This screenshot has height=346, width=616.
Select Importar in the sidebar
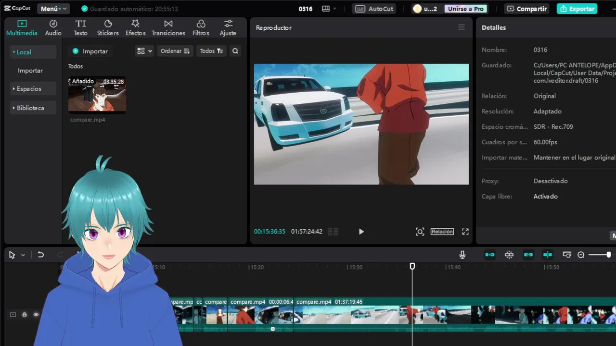(30, 70)
